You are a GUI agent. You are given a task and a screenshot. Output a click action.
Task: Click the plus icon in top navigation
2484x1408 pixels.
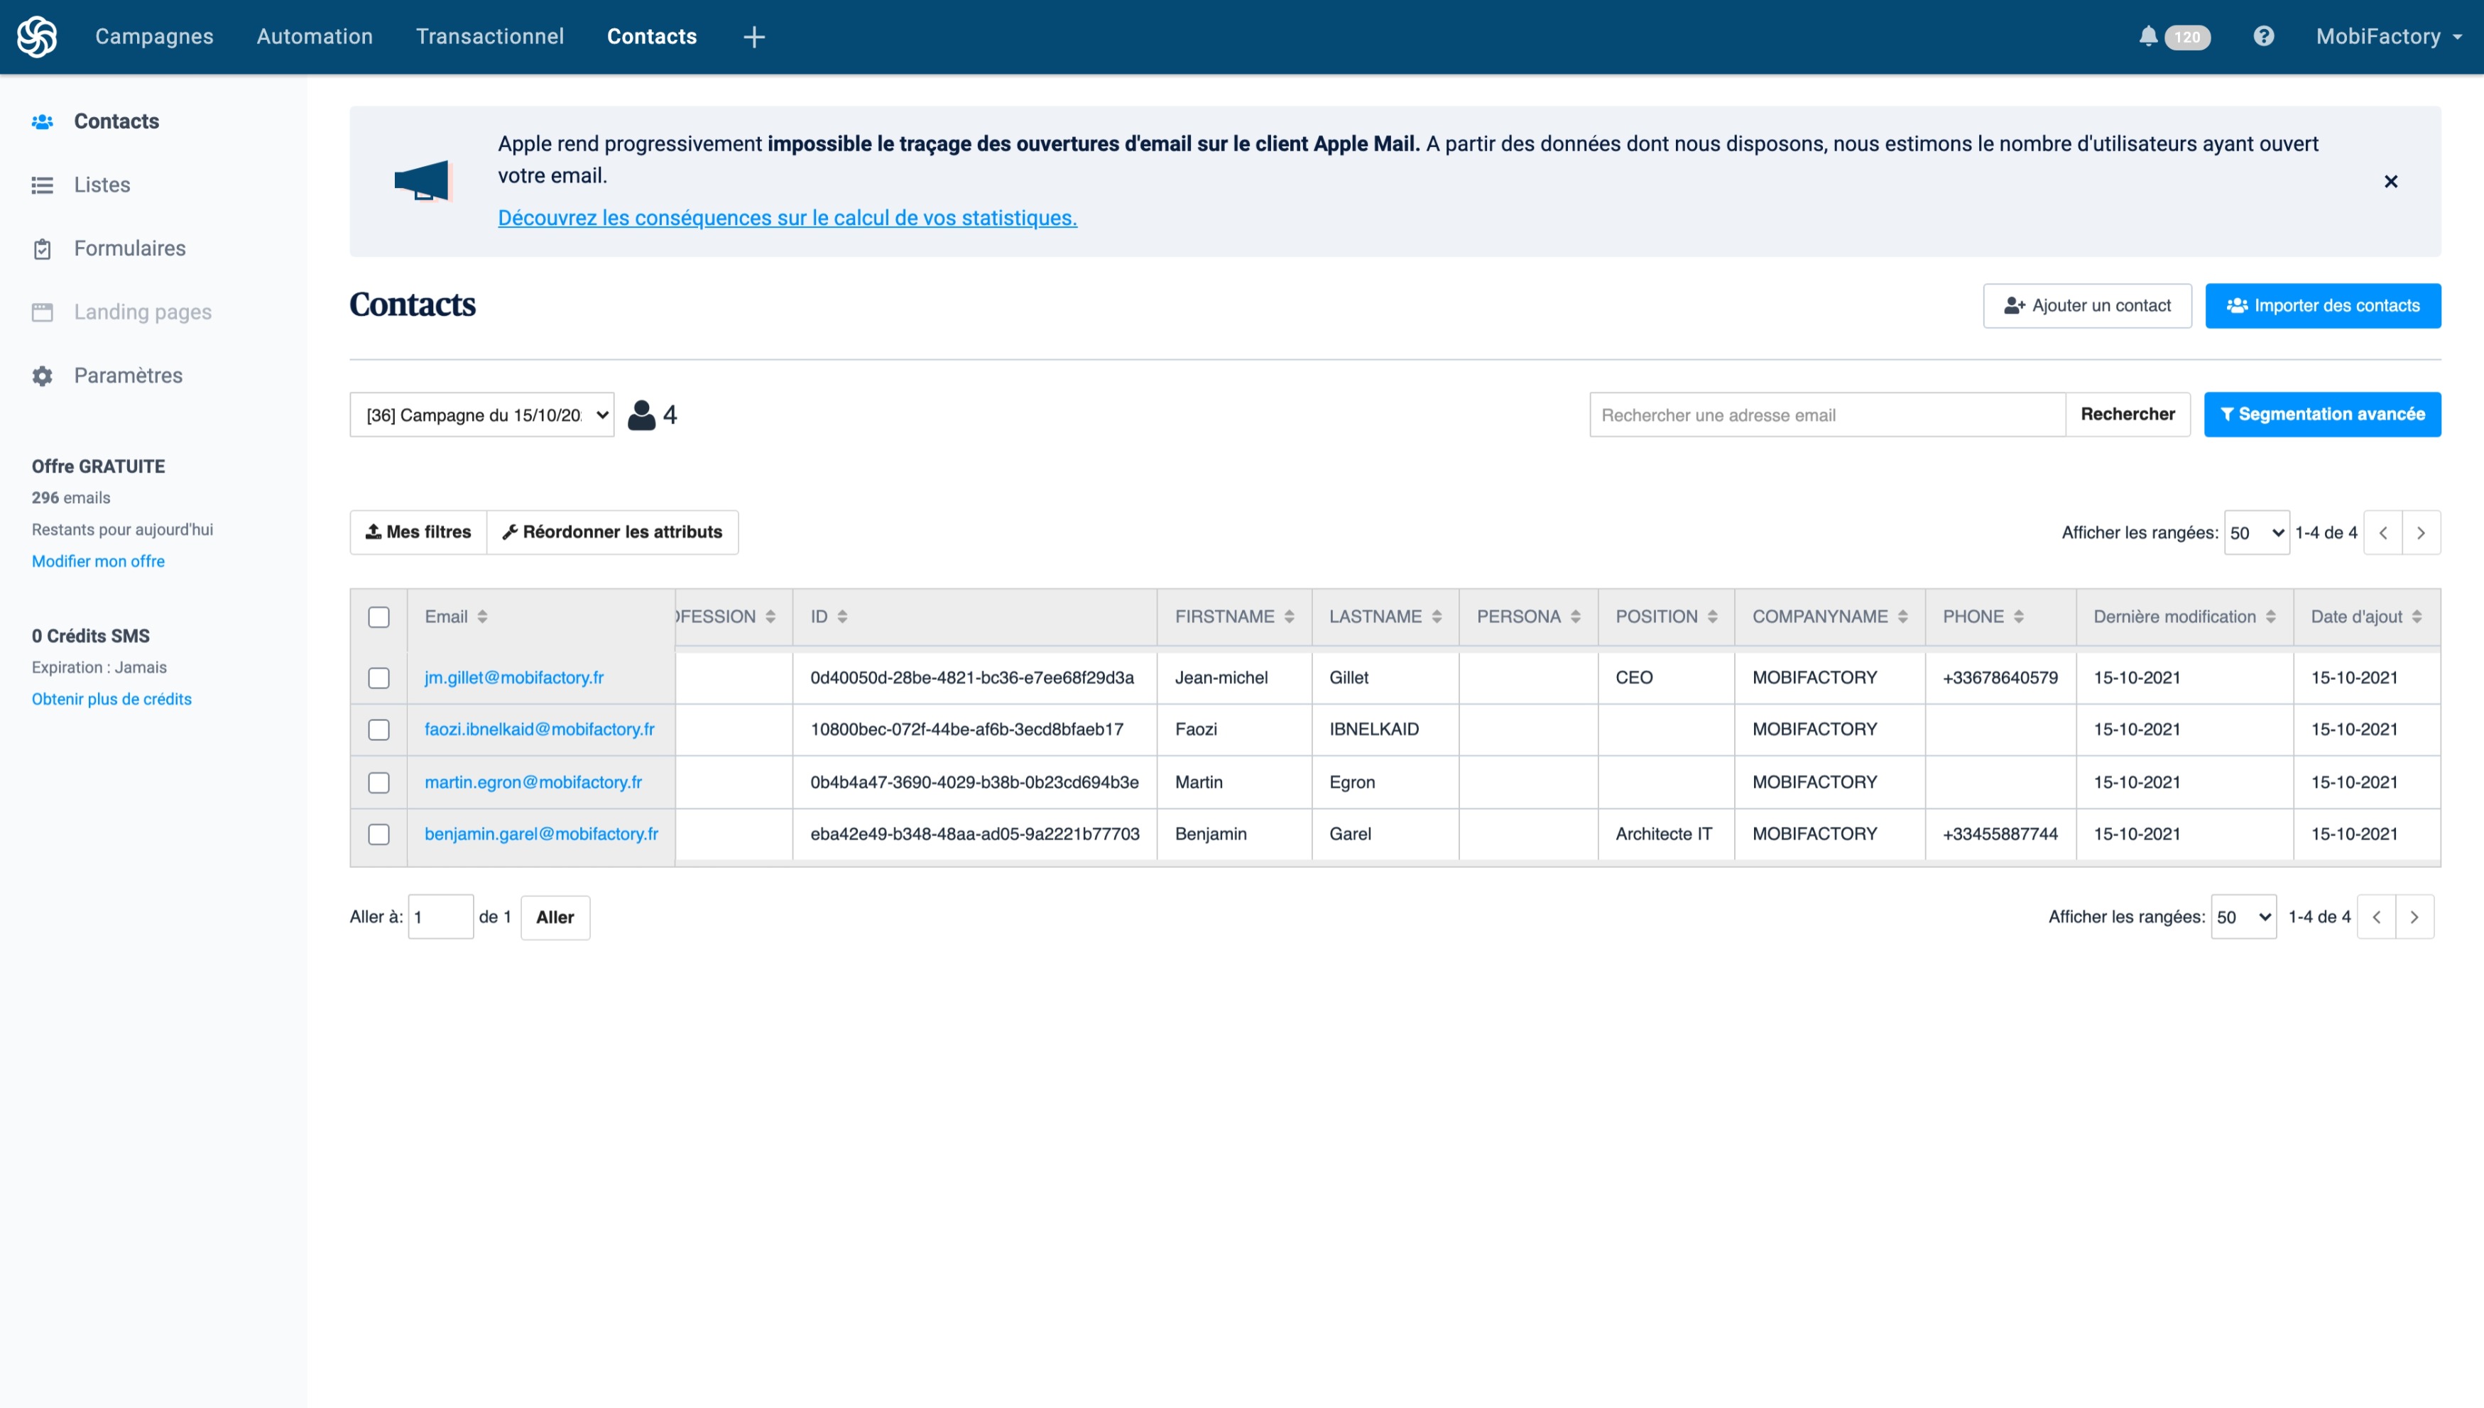754,37
